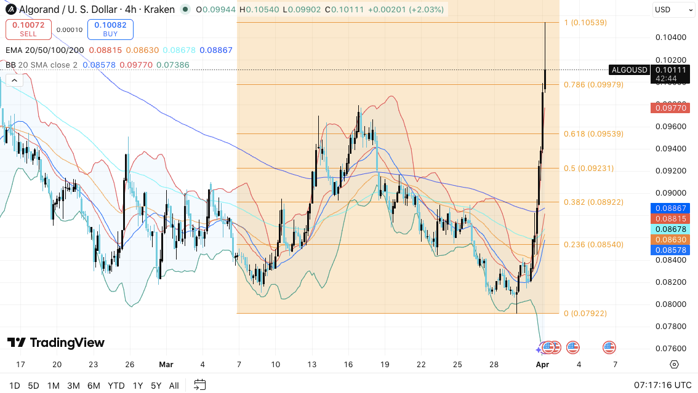Switch to the 5Y range
This screenshot has height=393, width=698.
[x=156, y=386]
